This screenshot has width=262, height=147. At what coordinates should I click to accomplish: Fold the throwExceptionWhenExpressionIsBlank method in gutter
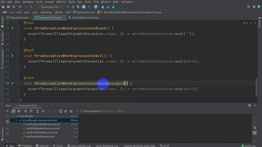click(x=18, y=28)
